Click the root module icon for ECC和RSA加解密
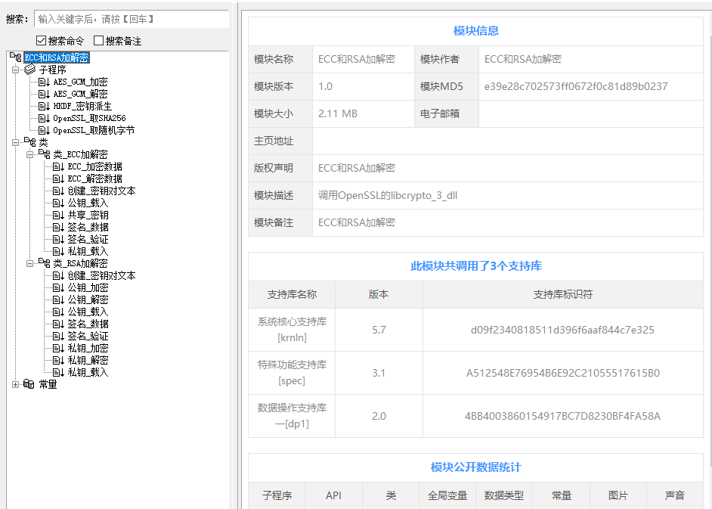Image resolution: width=712 pixels, height=509 pixels. pos(16,57)
